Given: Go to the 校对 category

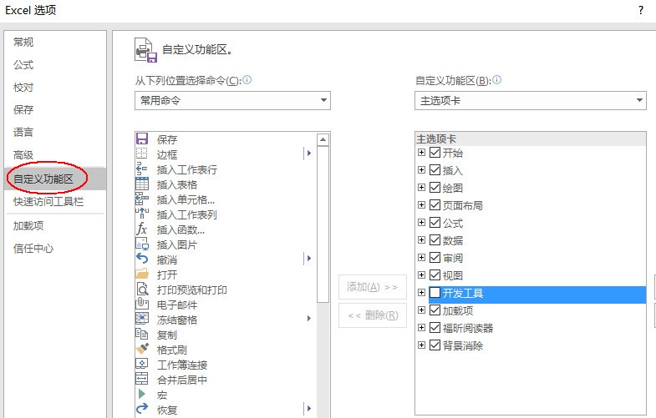Looking at the screenshot, I should 23,88.
